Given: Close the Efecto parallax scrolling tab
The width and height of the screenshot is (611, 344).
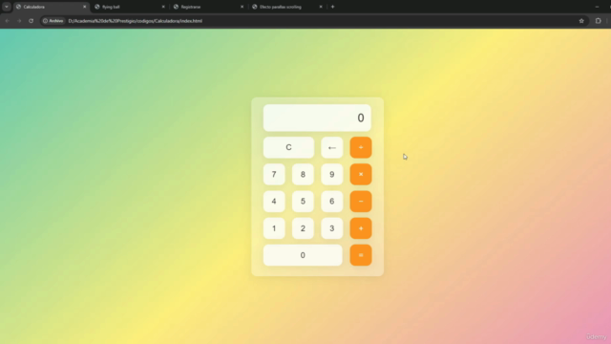Looking at the screenshot, I should pyautogui.click(x=321, y=7).
